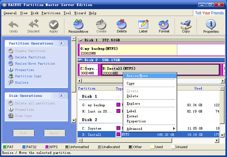This screenshot has height=157, width=227.
Task: Select the D: Install disk map block
Action: (x=160, y=70)
